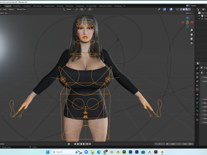The width and height of the screenshot is (207, 155).
Task: Open the pivot point dropdown
Action: pos(77,9)
